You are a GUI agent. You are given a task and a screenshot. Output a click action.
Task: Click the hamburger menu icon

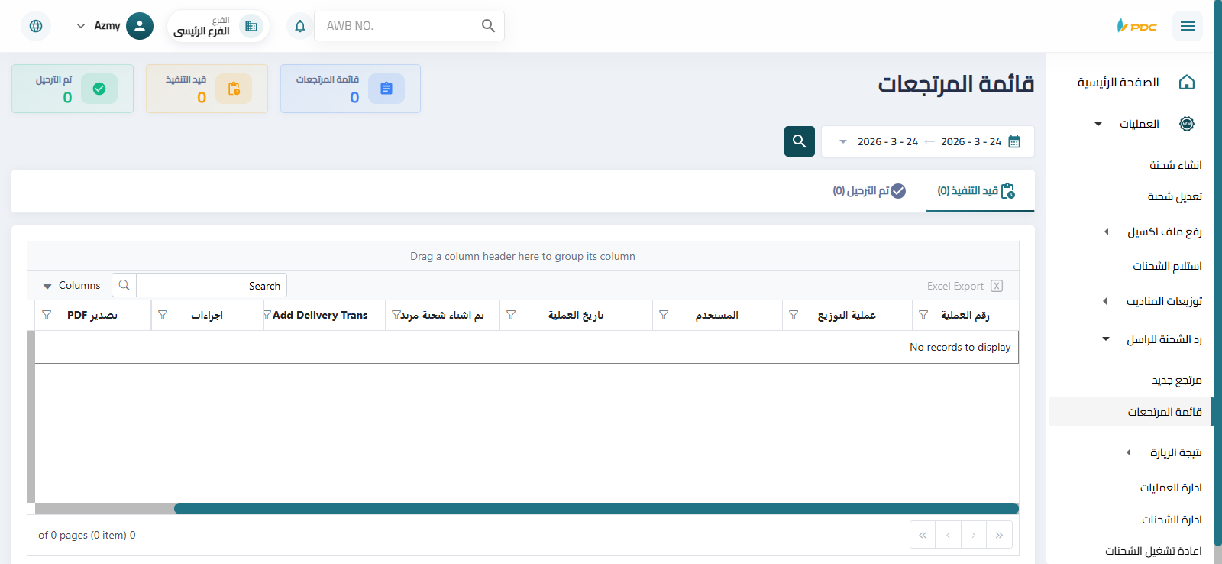tap(1187, 26)
